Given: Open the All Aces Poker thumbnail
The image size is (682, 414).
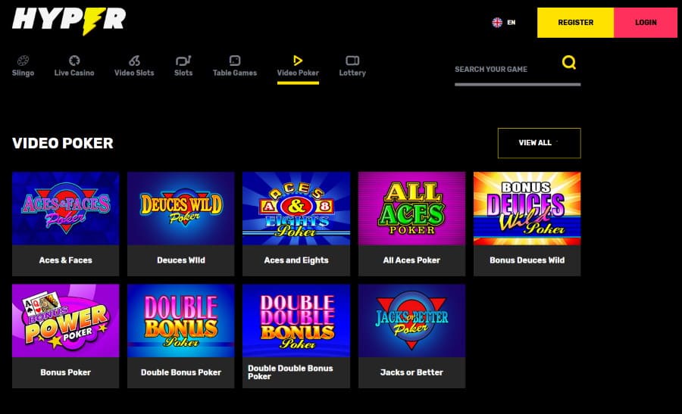Looking at the screenshot, I should pos(412,209).
